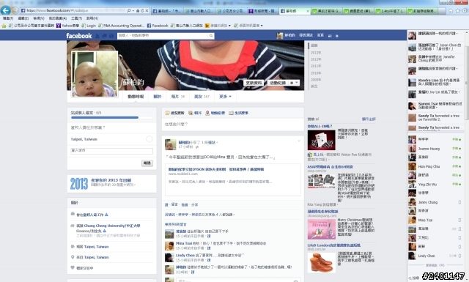
Task: Click the refresh icon in address bar
Action: point(142,11)
